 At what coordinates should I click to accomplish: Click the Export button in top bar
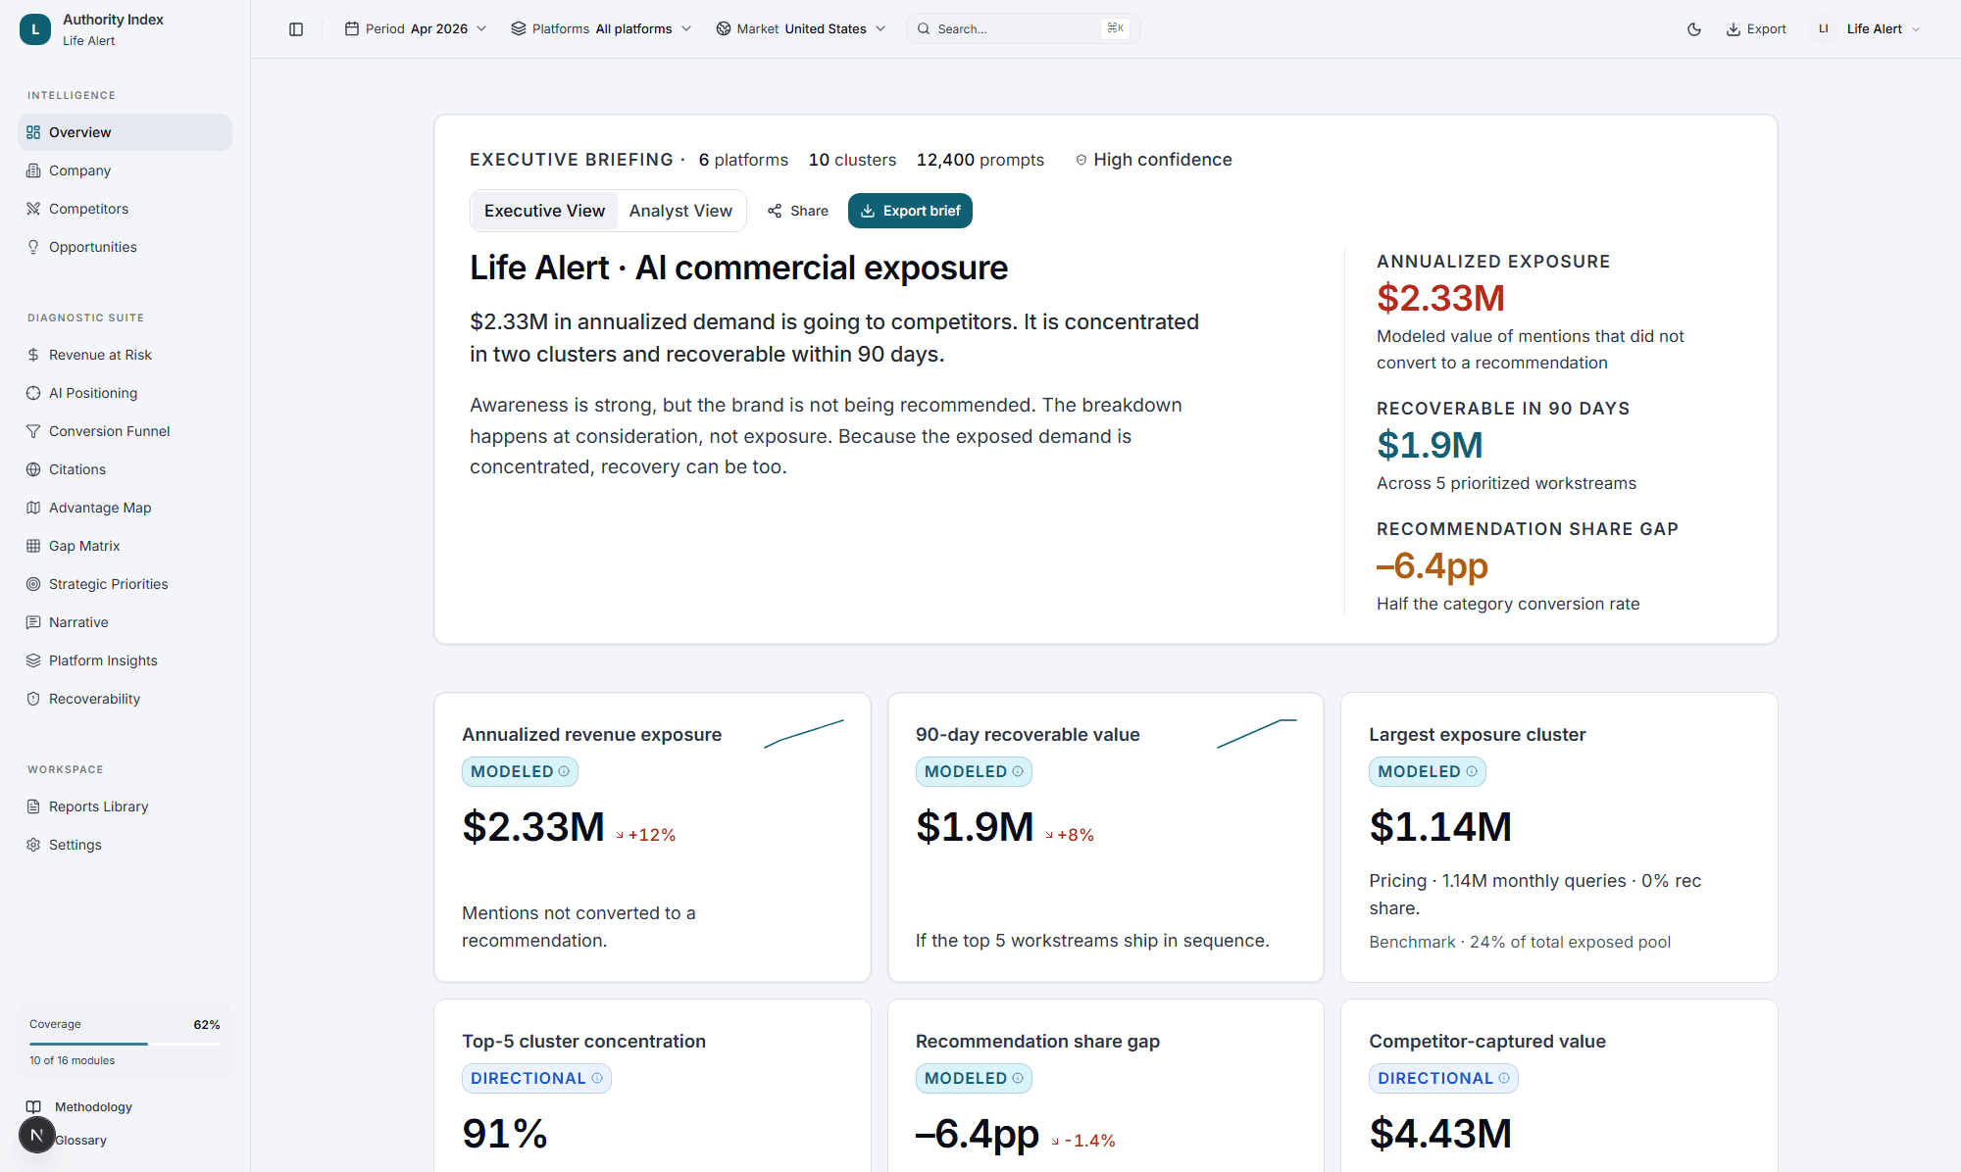click(x=1756, y=29)
